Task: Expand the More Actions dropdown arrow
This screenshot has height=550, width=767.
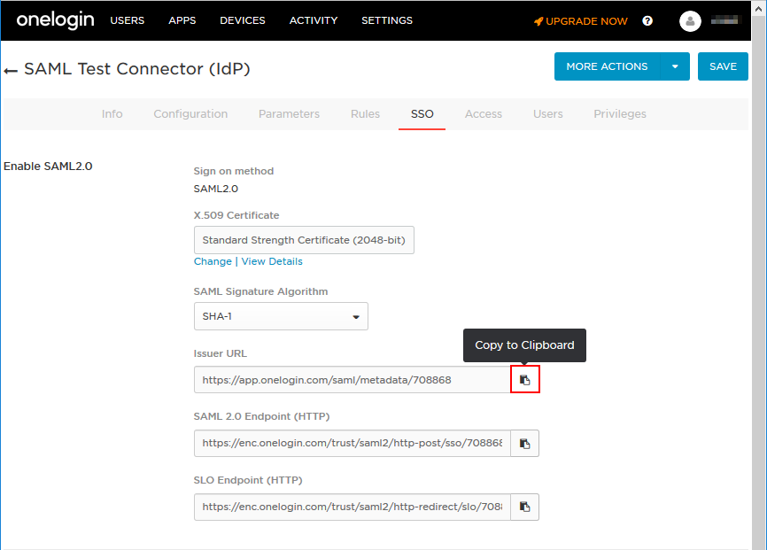Action: pyautogui.click(x=675, y=66)
